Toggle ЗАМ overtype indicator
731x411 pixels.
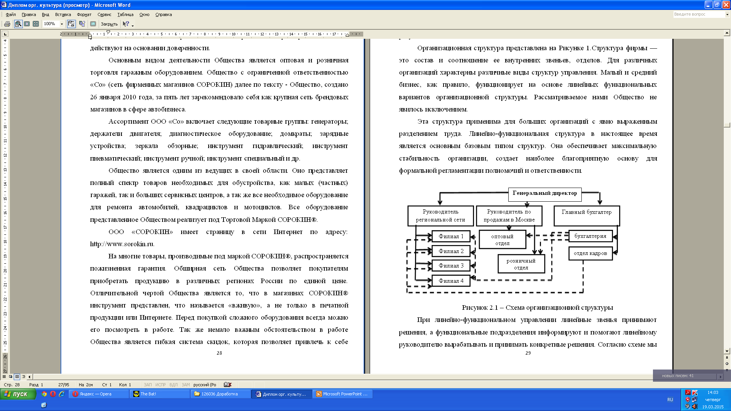186,385
